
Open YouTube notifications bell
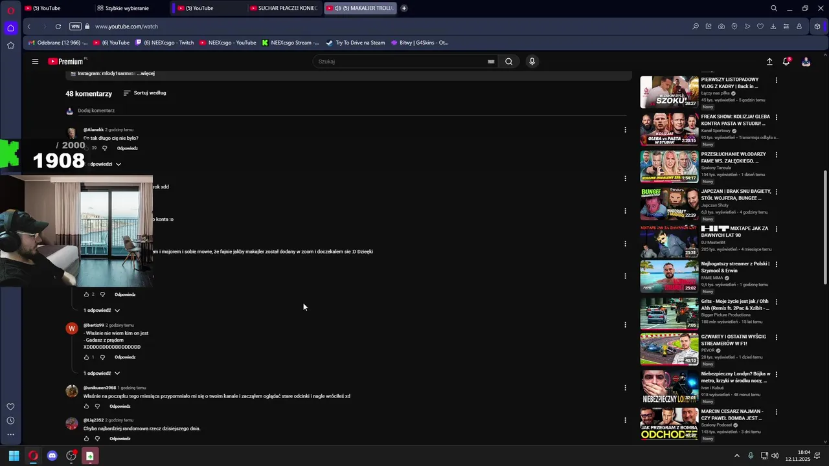coord(786,61)
